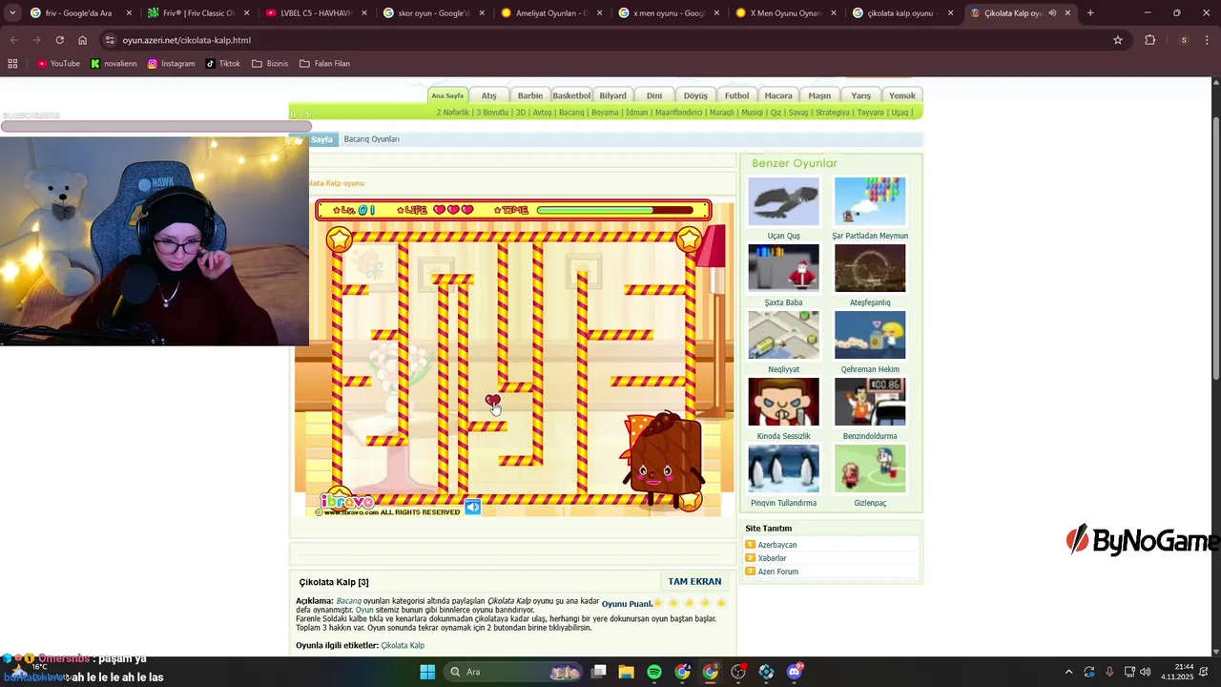View site information icon in address bar
The height and width of the screenshot is (687, 1221).
[110, 40]
